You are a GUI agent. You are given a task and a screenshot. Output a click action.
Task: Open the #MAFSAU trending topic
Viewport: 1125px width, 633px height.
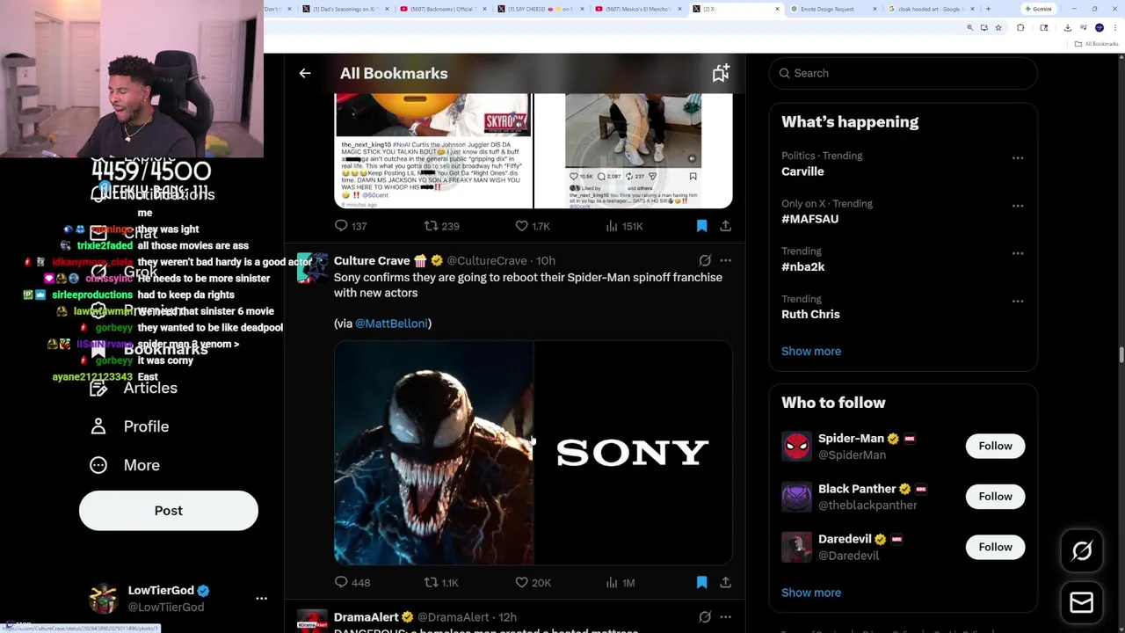(903, 211)
